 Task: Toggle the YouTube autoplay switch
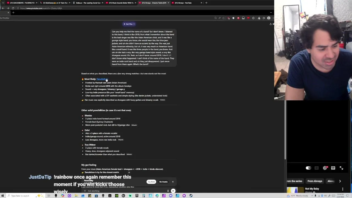point(308,168)
